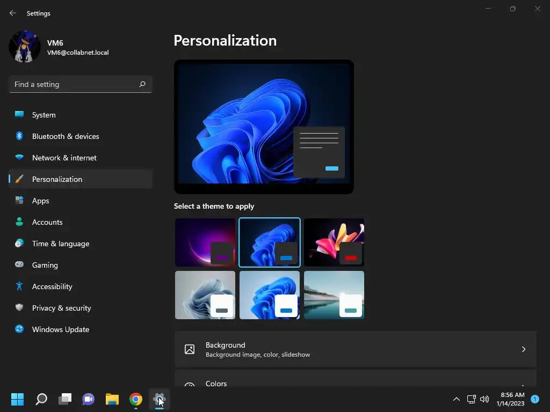Open the Background settings row
Viewport: 550px width, 412px height.
(356, 349)
